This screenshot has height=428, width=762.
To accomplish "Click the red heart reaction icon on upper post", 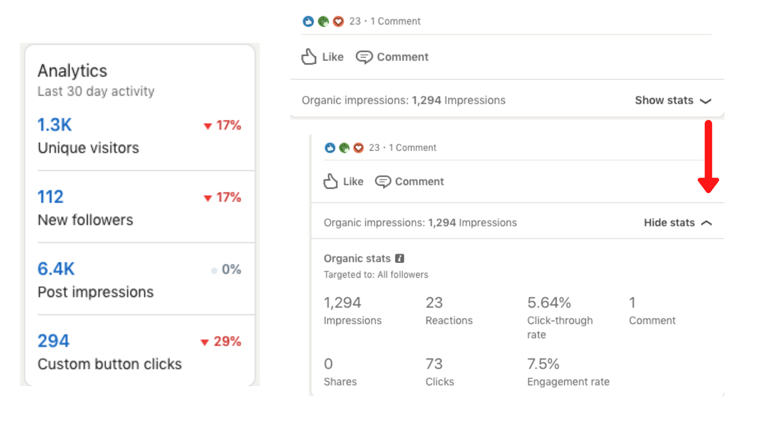I will coord(338,21).
